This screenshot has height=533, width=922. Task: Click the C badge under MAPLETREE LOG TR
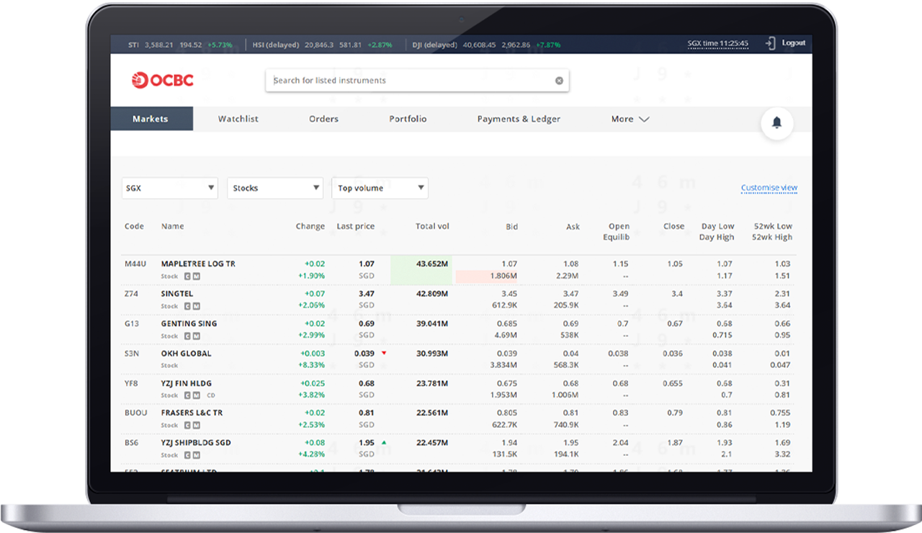187,276
